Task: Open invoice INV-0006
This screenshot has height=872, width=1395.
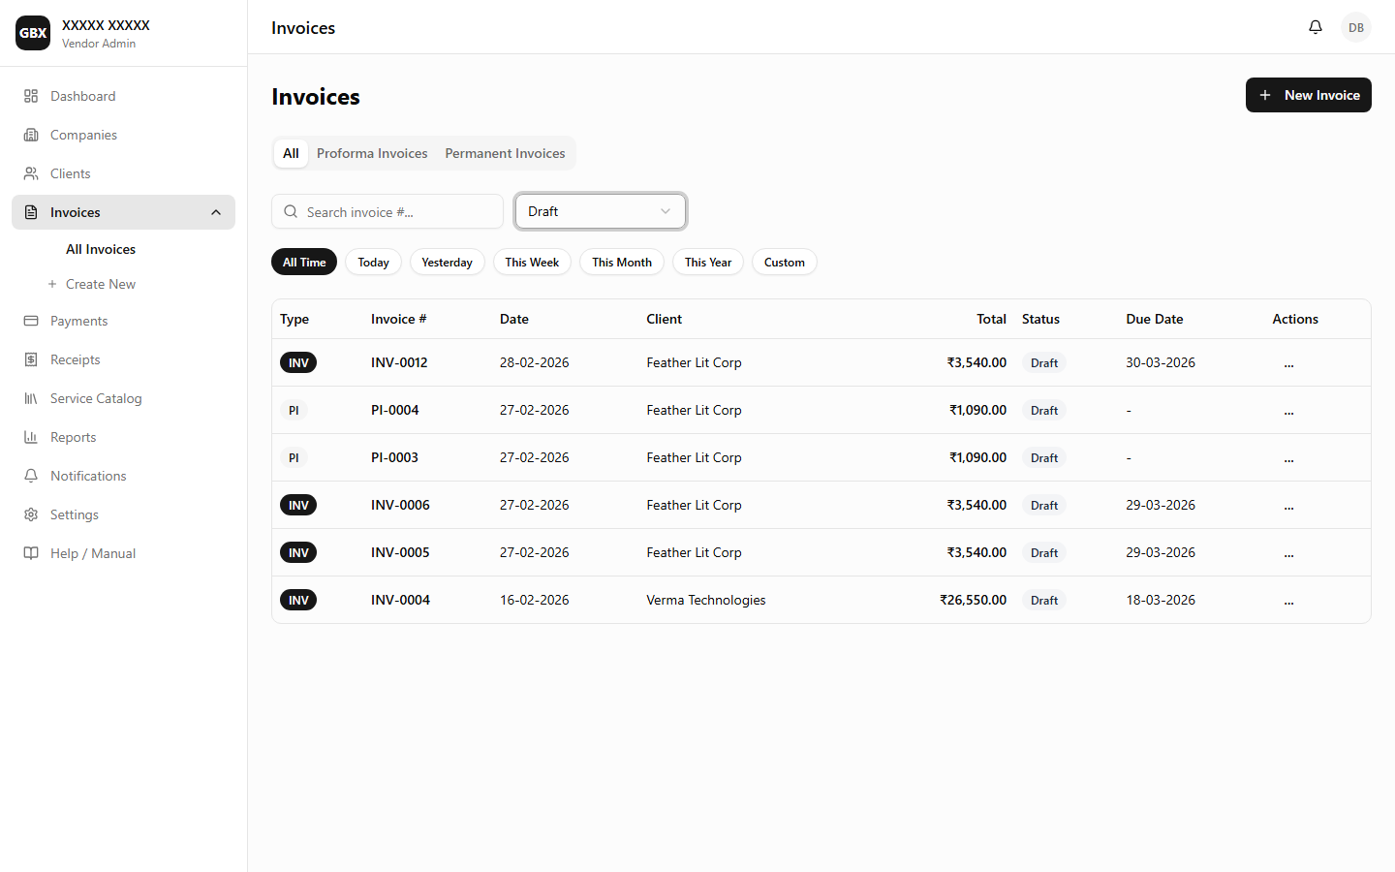Action: pyautogui.click(x=400, y=505)
